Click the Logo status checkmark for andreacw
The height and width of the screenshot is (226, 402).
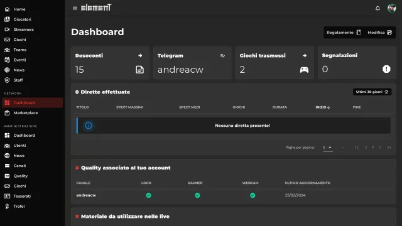[148, 195]
